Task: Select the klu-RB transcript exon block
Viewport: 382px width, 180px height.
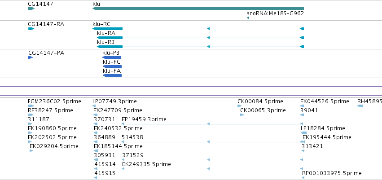Action: (x=110, y=47)
